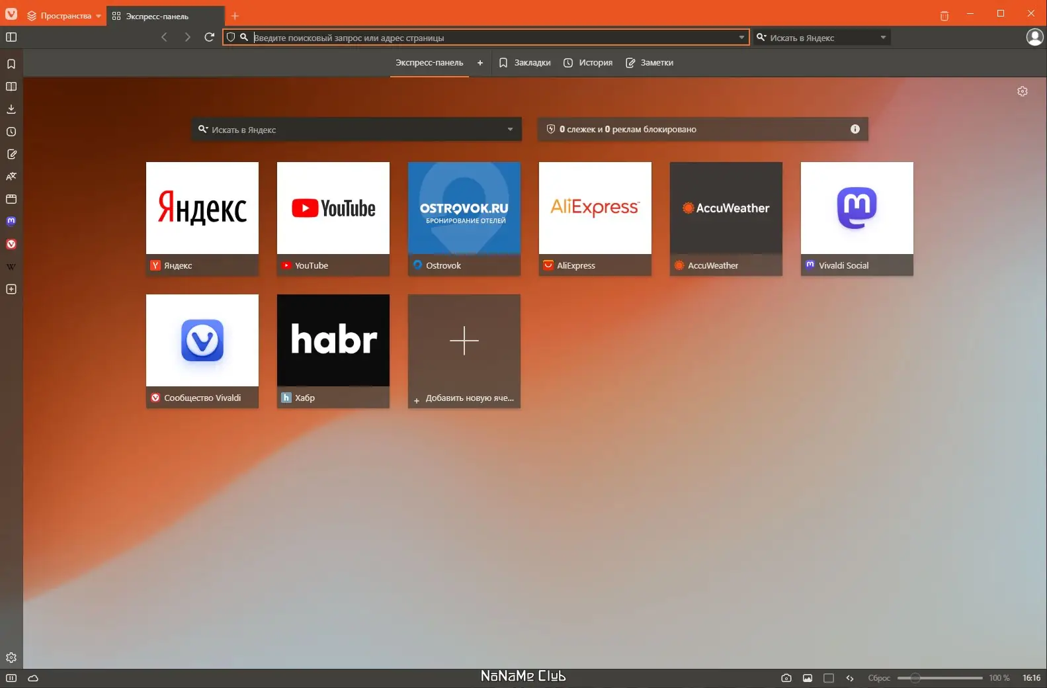
Task: Click start page Искать в Яндекс field
Action: (356, 130)
